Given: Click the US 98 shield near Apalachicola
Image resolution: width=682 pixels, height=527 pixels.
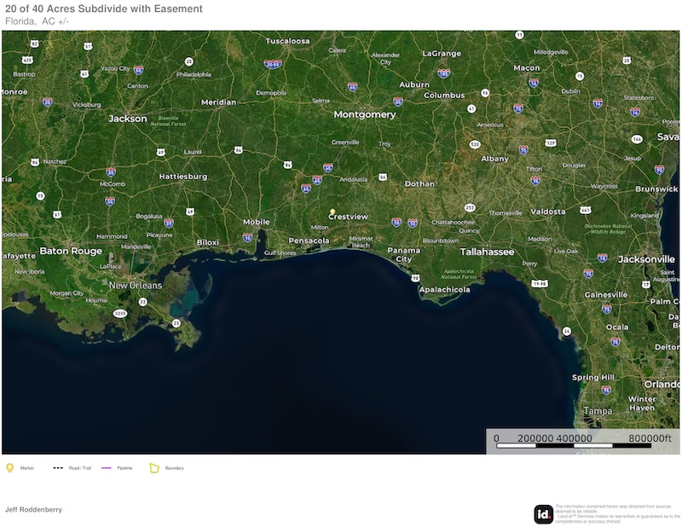Looking at the screenshot, I should (x=415, y=278).
